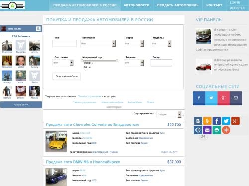
Task: Open the Топливо dropdown
Action: pos(134,63)
